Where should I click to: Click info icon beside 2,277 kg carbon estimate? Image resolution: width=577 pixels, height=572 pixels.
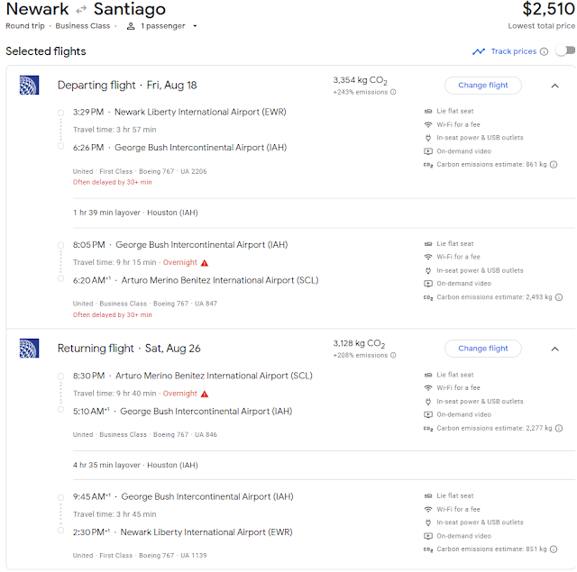tap(559, 428)
